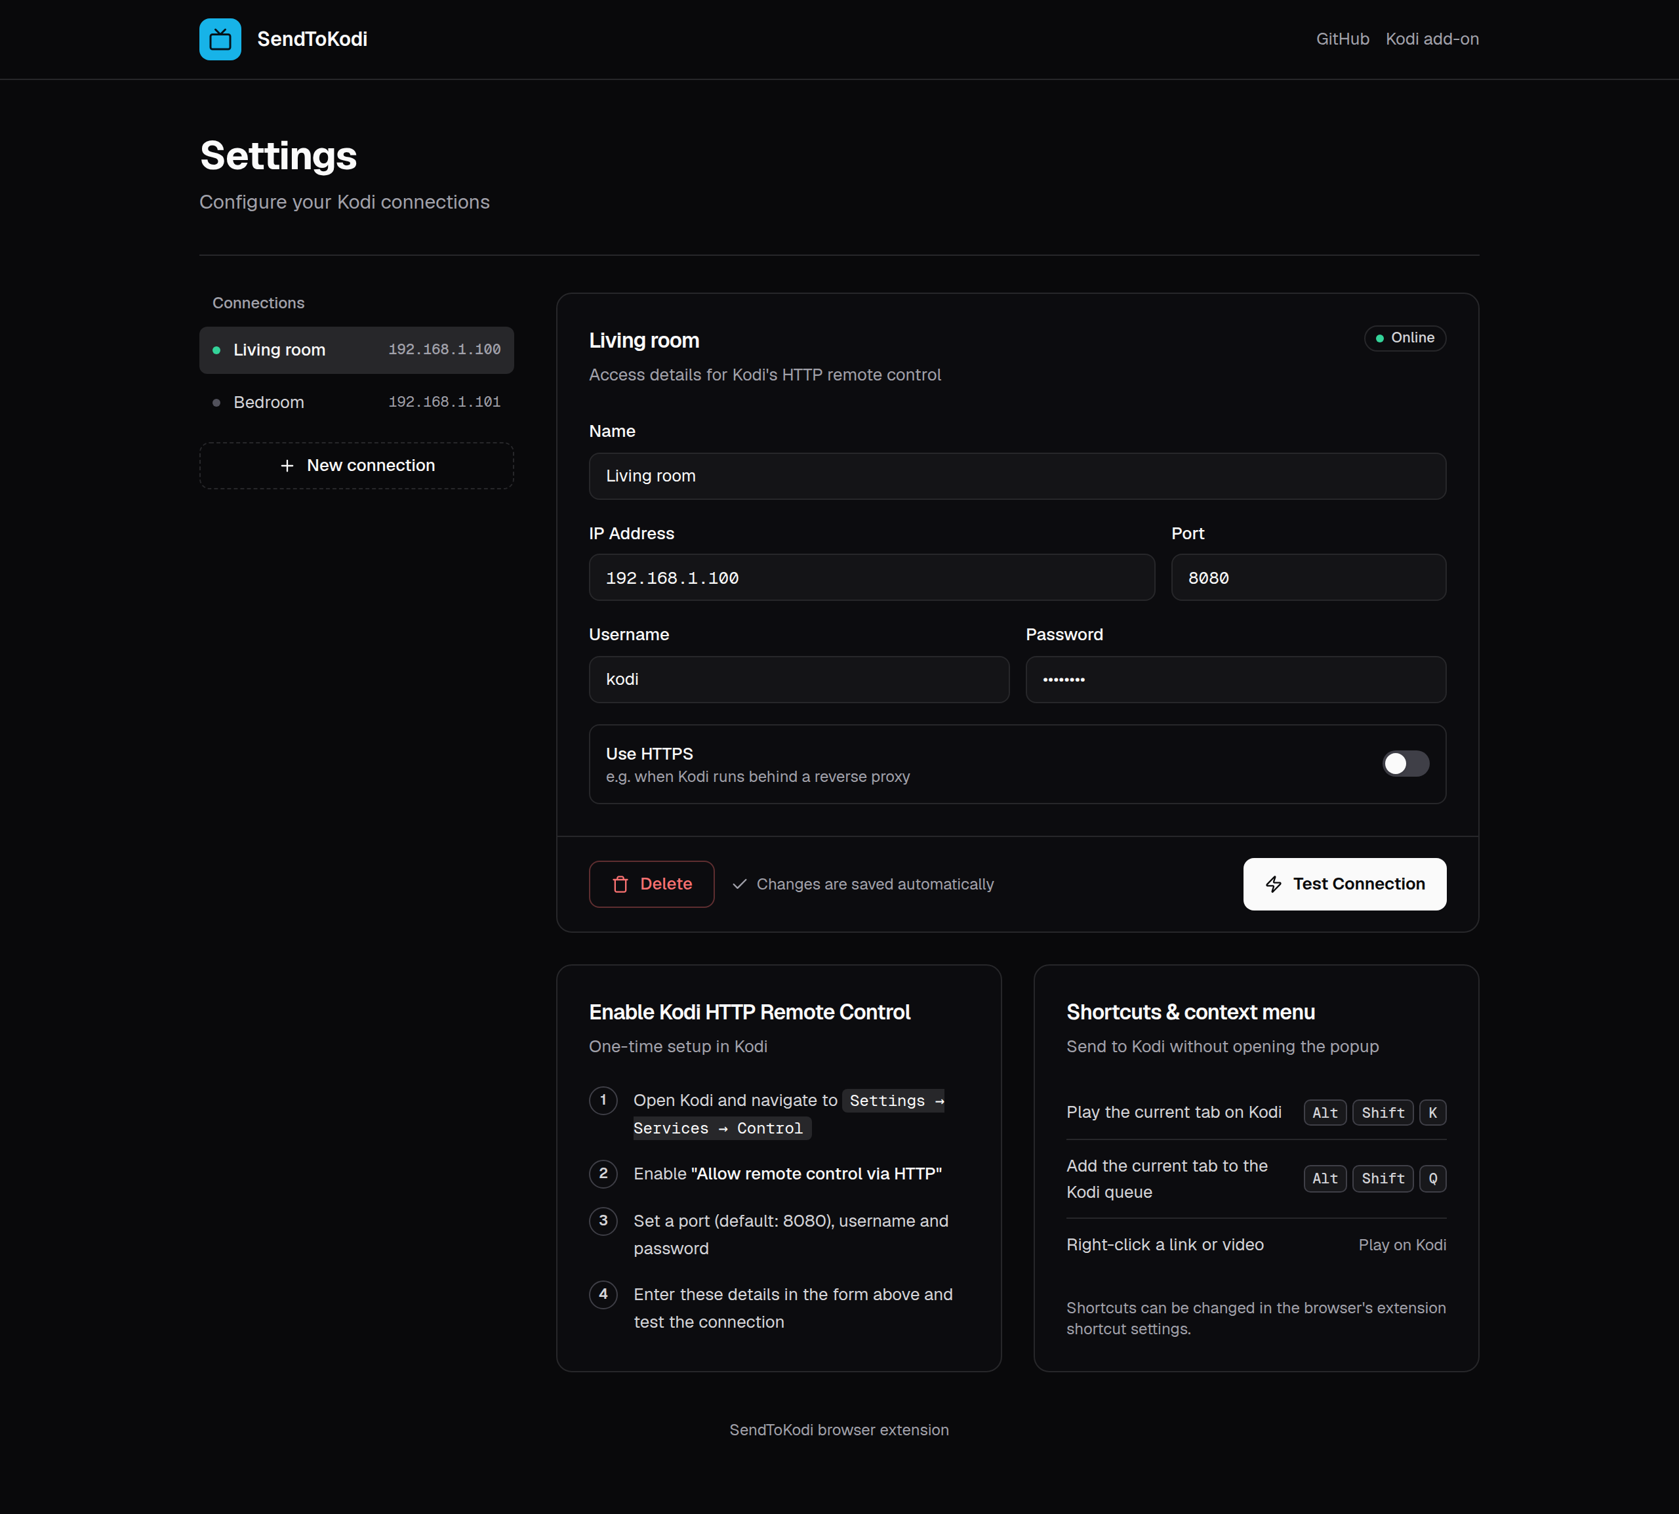The width and height of the screenshot is (1679, 1514).
Task: Select the Bedroom connection
Action: coord(356,403)
